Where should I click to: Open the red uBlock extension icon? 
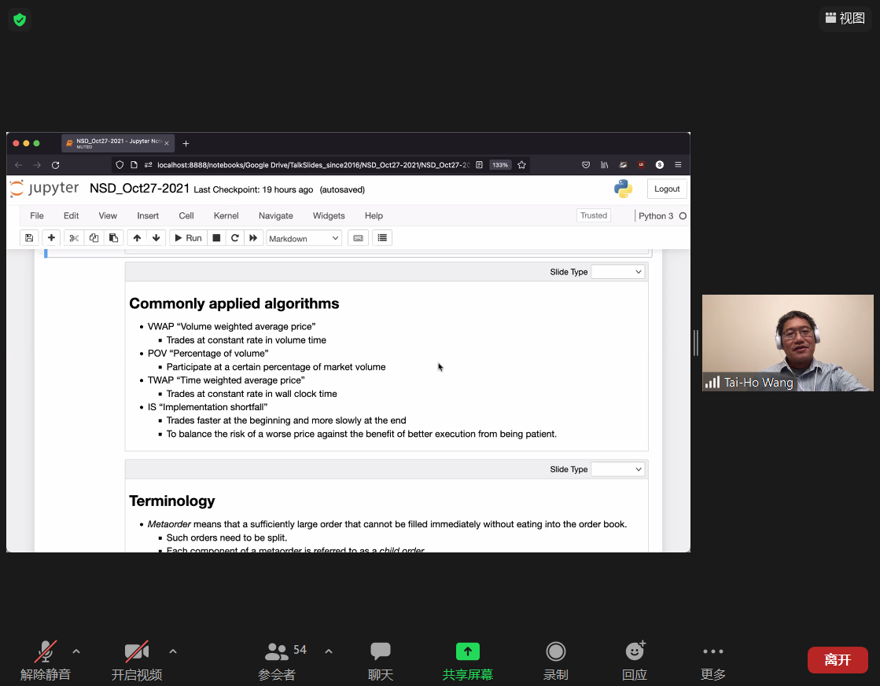click(641, 165)
